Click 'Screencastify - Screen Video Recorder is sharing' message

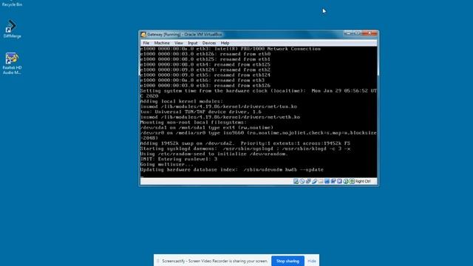pos(214,261)
